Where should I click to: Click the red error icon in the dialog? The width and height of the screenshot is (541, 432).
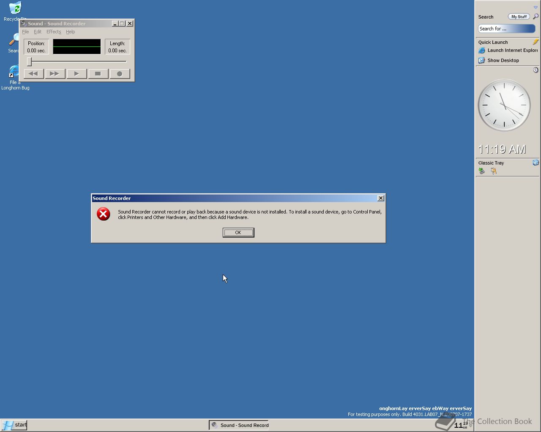click(103, 214)
